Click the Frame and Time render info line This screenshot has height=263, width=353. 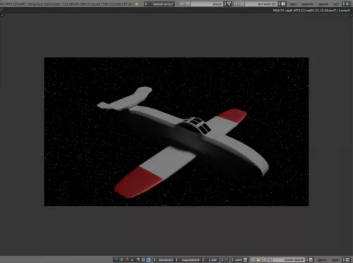pyautogui.click(x=311, y=11)
